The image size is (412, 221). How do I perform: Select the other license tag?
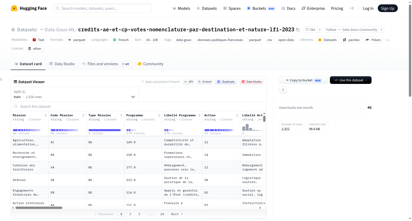point(35,49)
